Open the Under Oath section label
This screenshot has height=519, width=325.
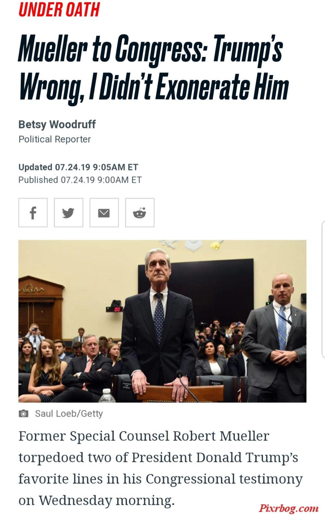click(x=59, y=9)
